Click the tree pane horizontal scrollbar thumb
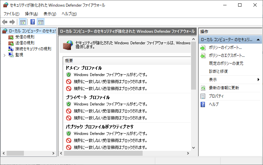Image resolution: width=263 pixels, height=165 pixels. [x=15, y=153]
